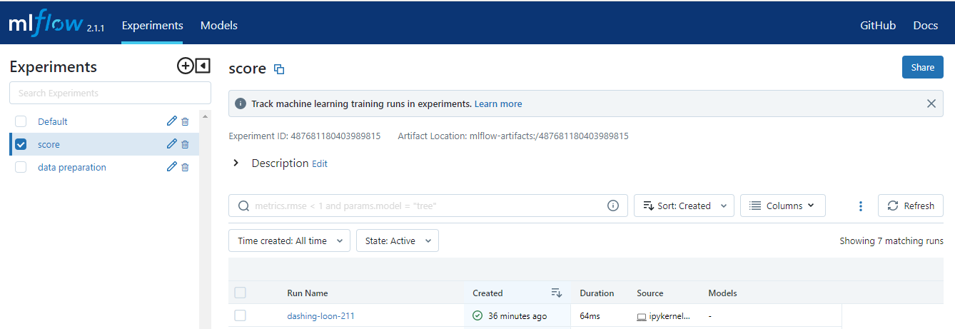Select the dashing-loon-211 run checkbox
Viewport: 955px width, 329px height.
coord(240,315)
